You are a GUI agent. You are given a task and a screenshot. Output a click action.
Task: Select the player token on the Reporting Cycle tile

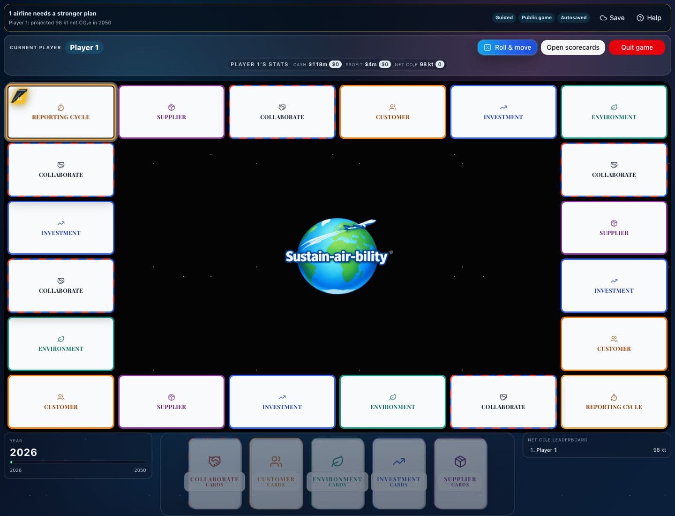tap(20, 96)
